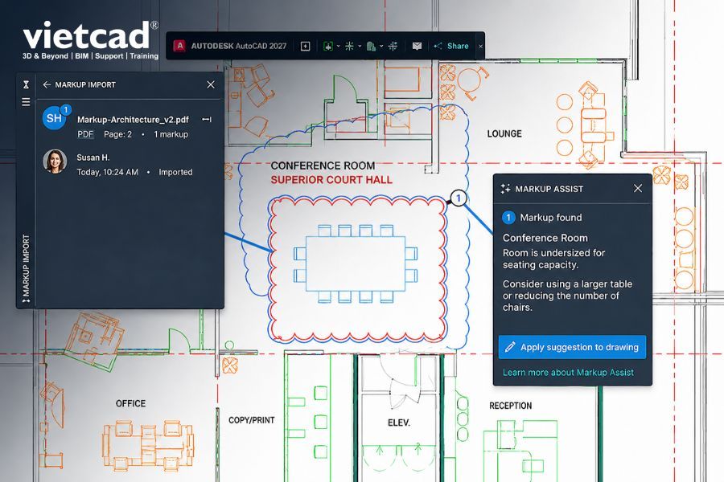Click the upload-arrow square icon in toolbar
The image size is (724, 482).
[x=305, y=46]
